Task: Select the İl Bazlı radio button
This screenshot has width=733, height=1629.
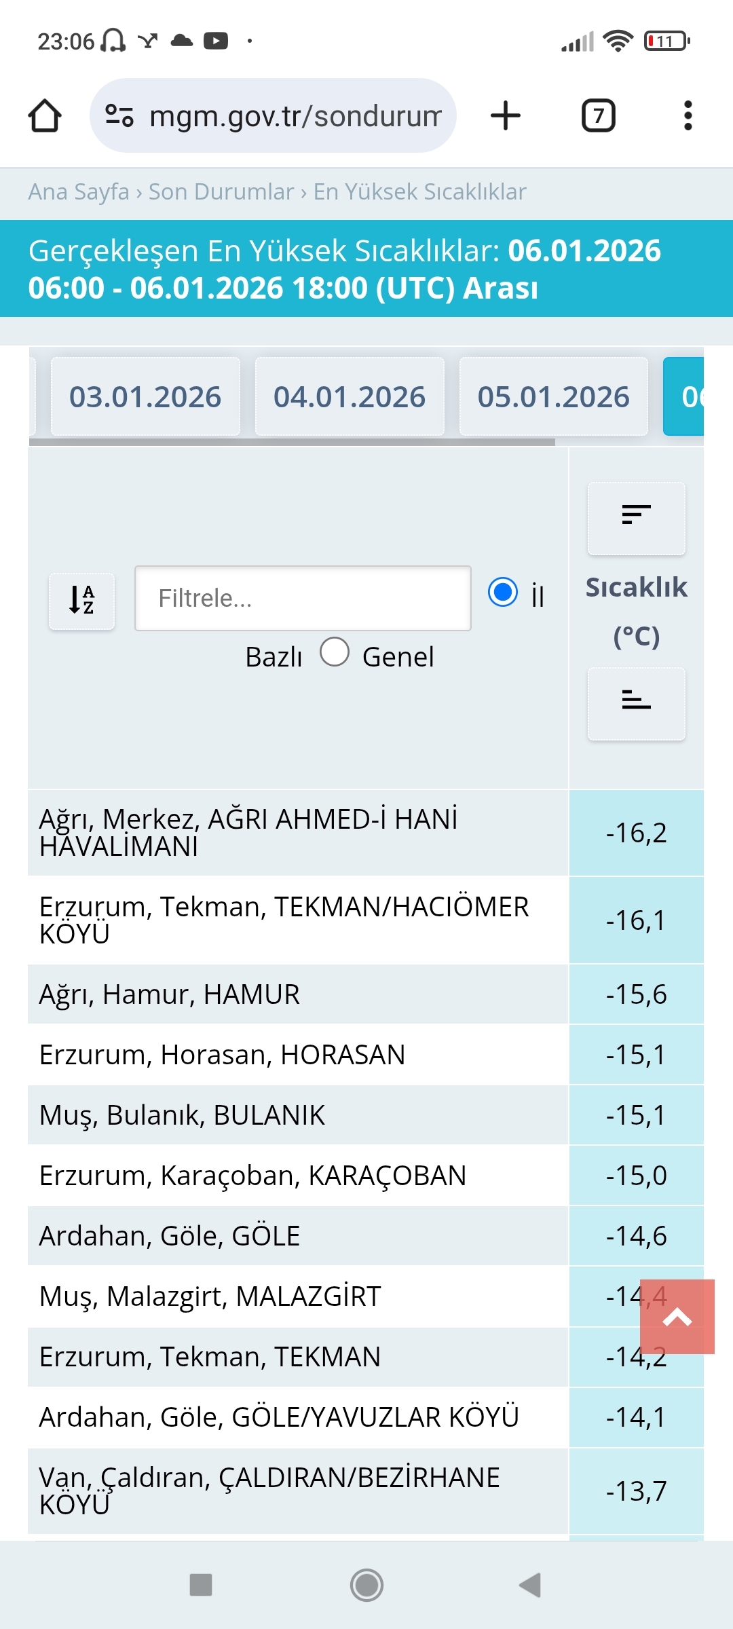Action: coord(503,592)
